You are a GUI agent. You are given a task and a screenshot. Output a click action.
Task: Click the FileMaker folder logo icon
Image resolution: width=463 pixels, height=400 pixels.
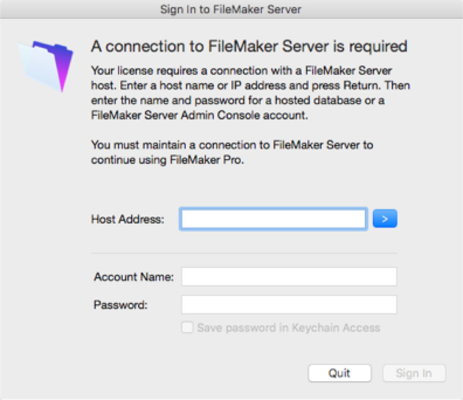click(45, 66)
